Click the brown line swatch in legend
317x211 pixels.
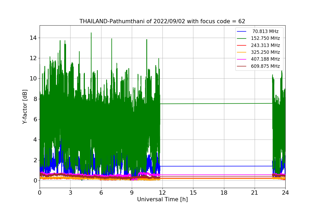point(242,66)
